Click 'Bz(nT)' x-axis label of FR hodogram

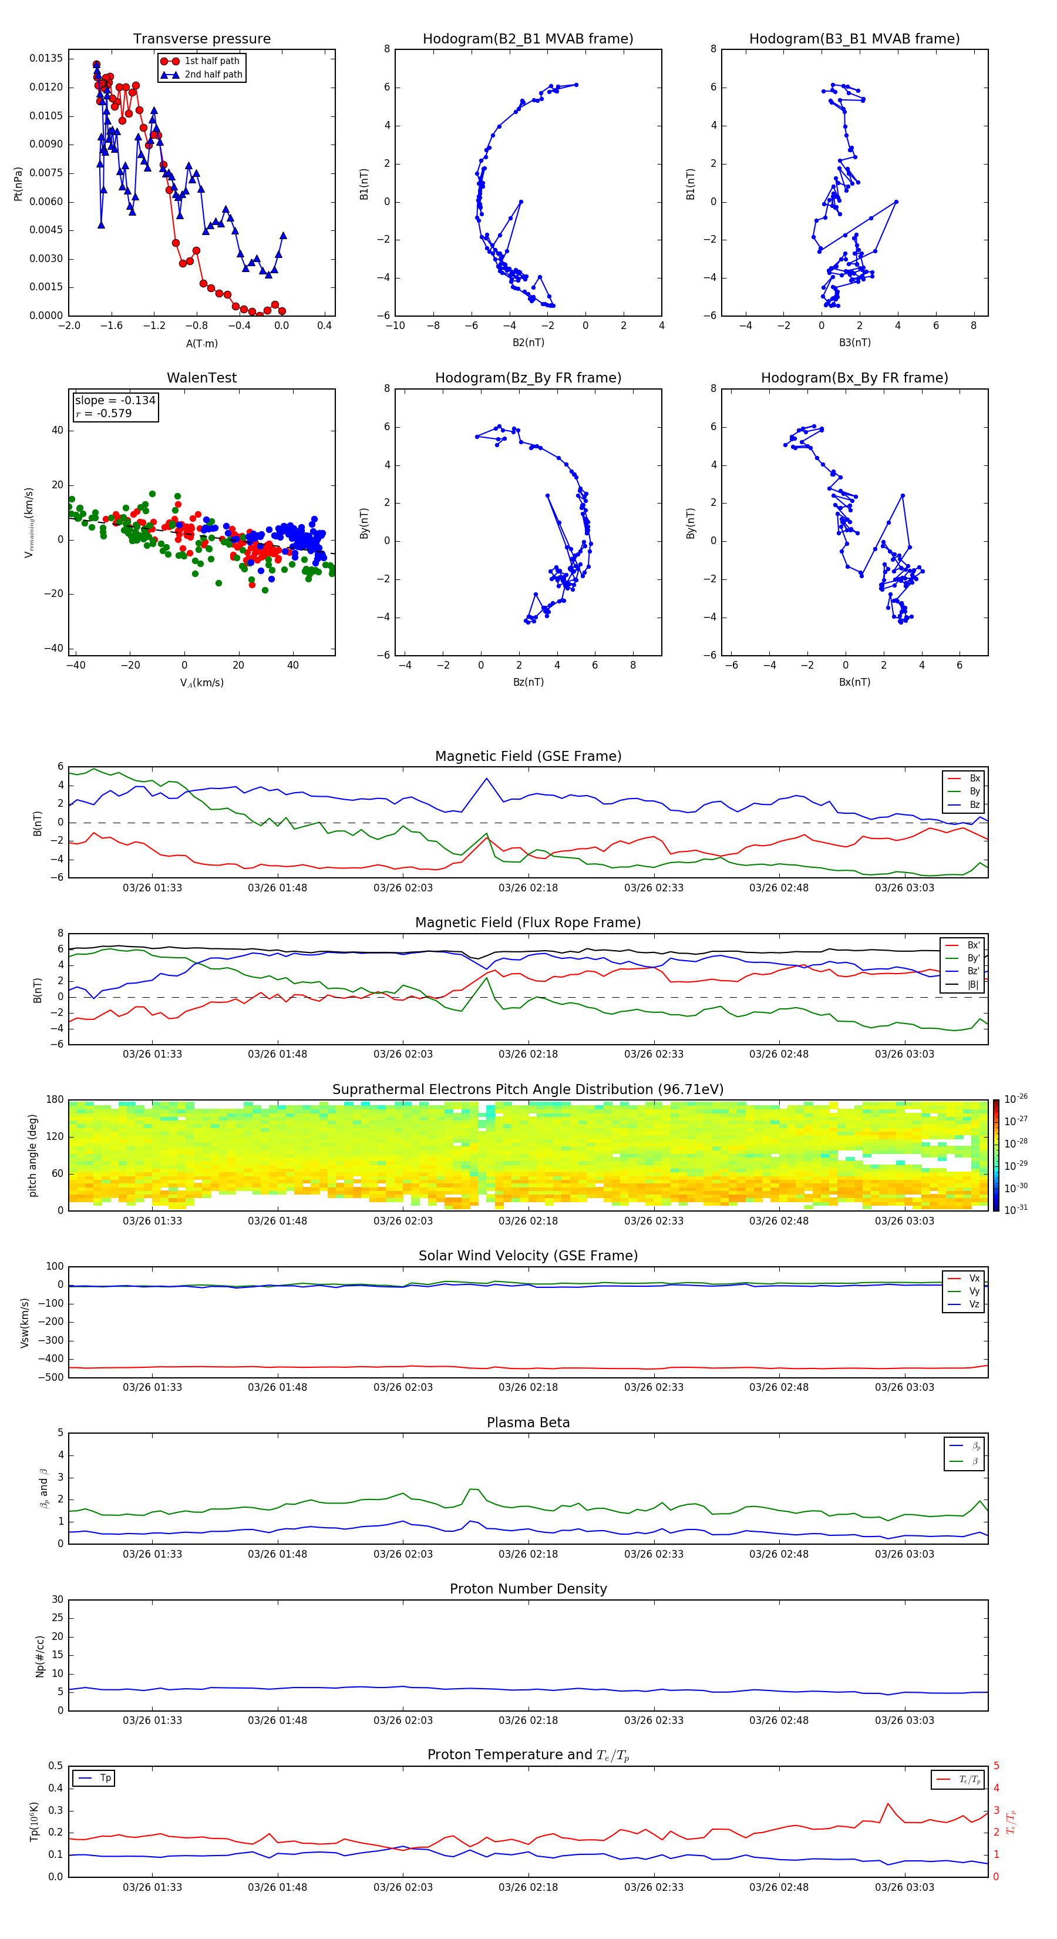pos(528,682)
